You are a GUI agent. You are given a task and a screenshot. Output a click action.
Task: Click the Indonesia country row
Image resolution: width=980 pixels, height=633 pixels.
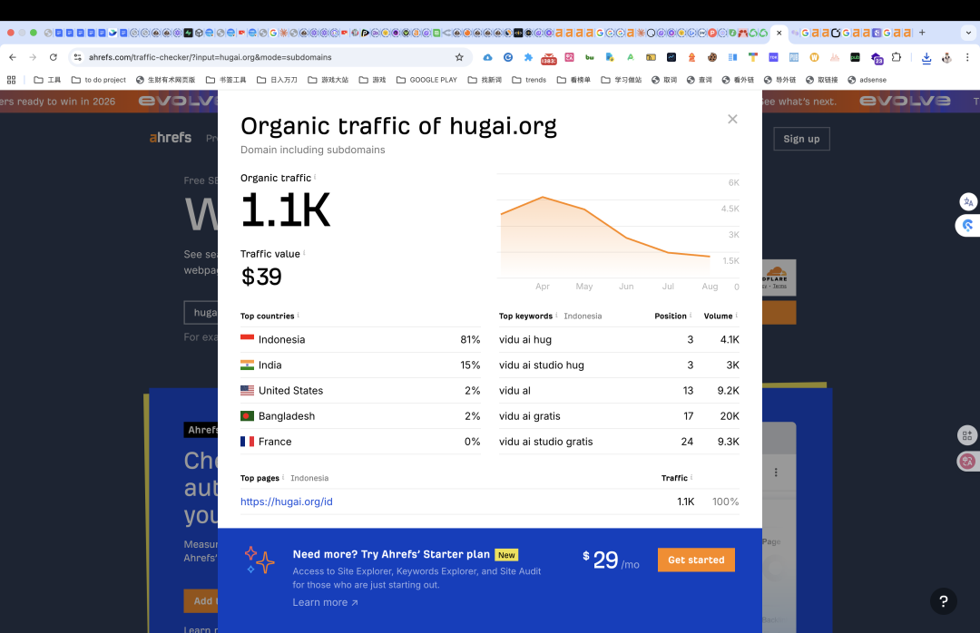tap(360, 339)
